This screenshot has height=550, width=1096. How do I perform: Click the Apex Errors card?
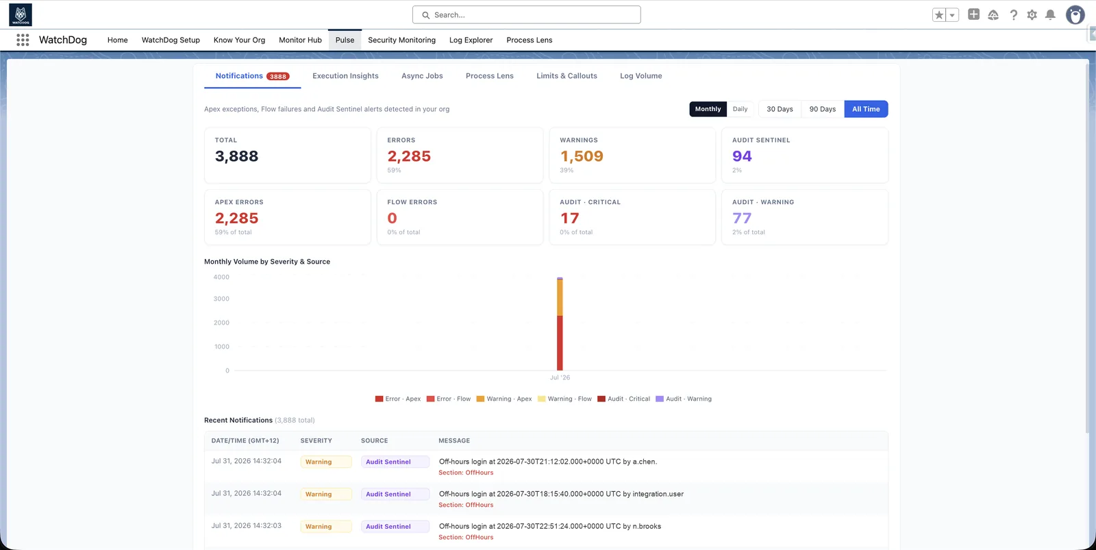tap(288, 217)
